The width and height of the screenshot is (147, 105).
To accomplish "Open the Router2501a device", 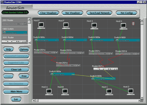I will [x=46, y=53].
